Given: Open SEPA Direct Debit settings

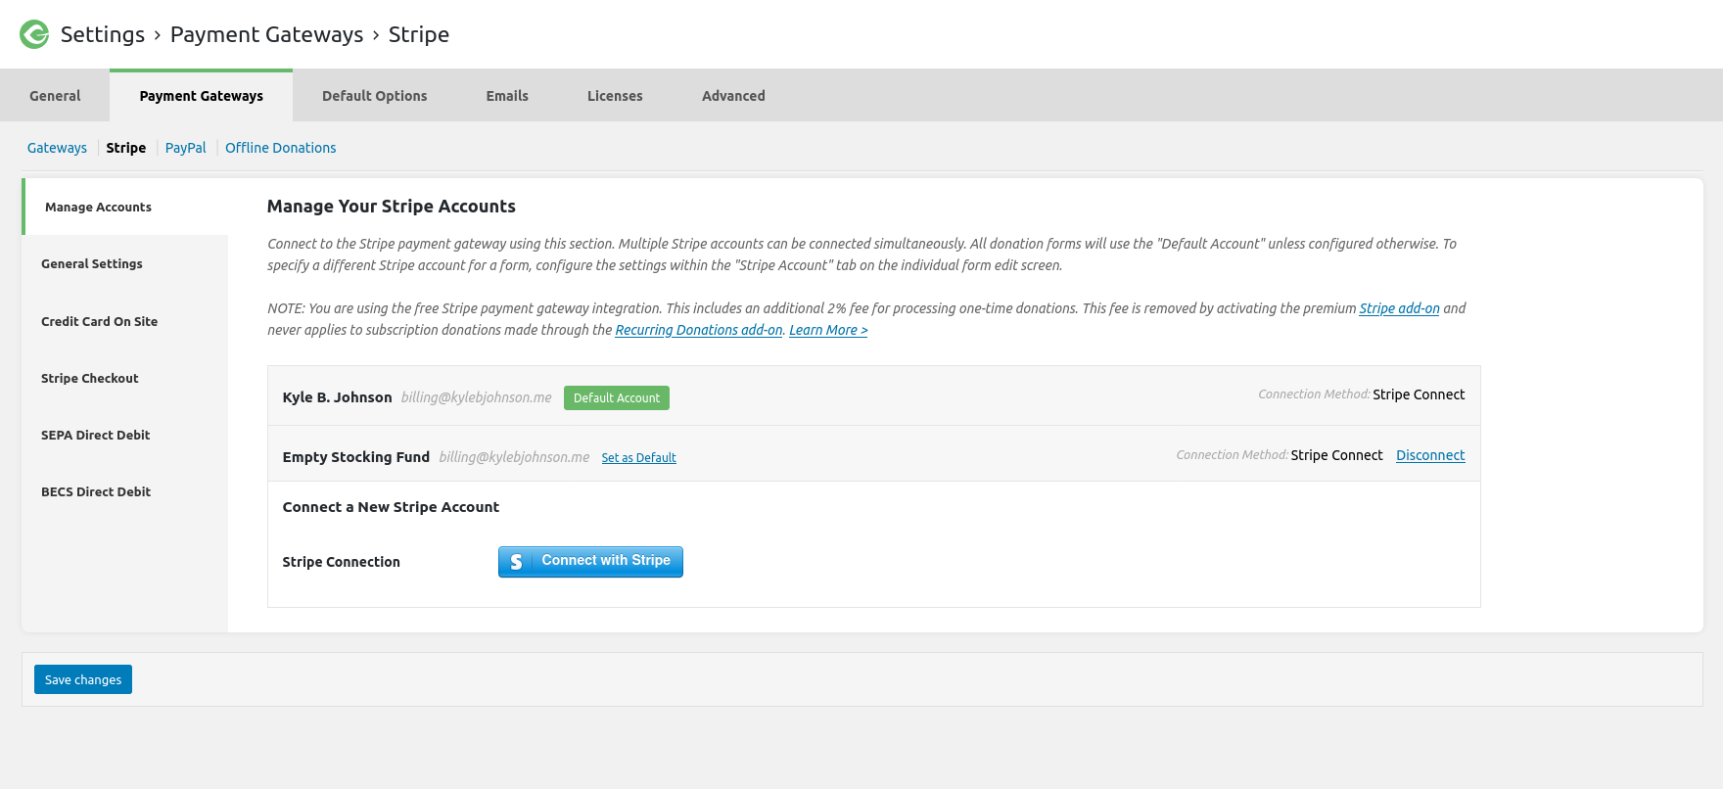Looking at the screenshot, I should [125, 435].
